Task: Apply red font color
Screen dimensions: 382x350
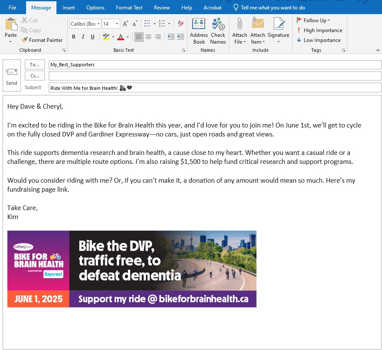Action: pyautogui.click(x=121, y=37)
